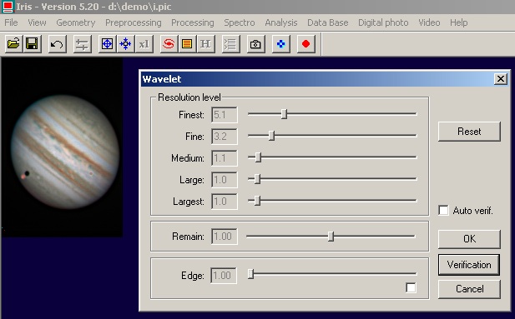Click the Medium slider handle
515x319 pixels.
[x=258, y=157]
